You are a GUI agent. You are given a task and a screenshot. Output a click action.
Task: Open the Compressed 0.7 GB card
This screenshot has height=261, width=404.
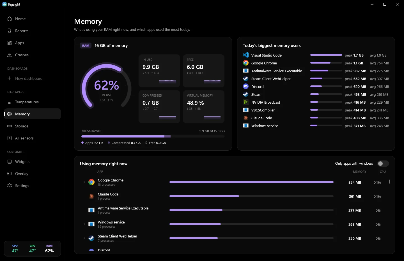159,107
